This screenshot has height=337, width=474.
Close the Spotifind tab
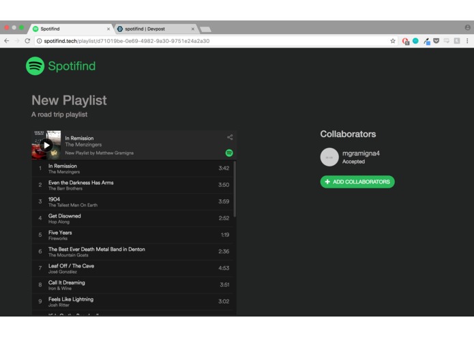click(108, 29)
